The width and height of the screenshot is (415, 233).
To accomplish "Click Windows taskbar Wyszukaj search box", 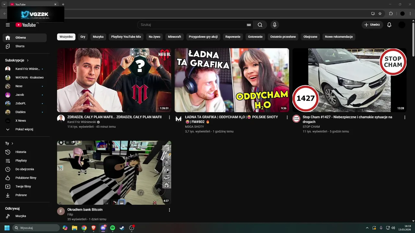I will pyautogui.click(x=36, y=228).
